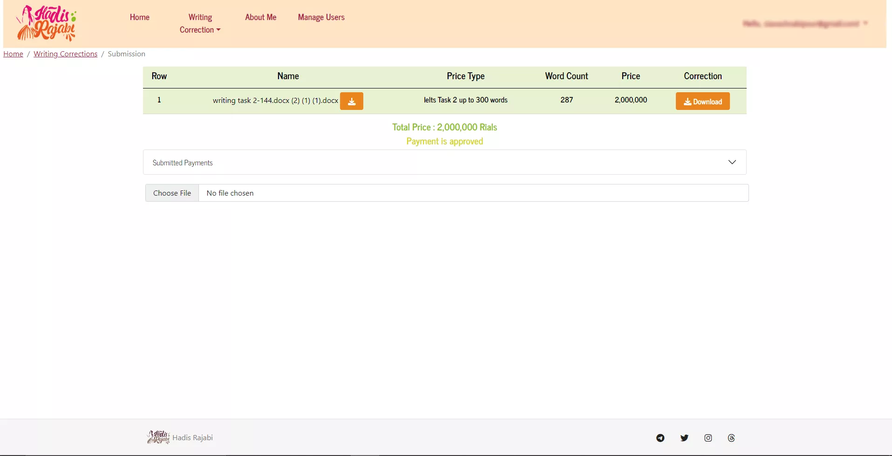This screenshot has width=892, height=456.
Task: Click the No file chosen field
Action: (473, 193)
